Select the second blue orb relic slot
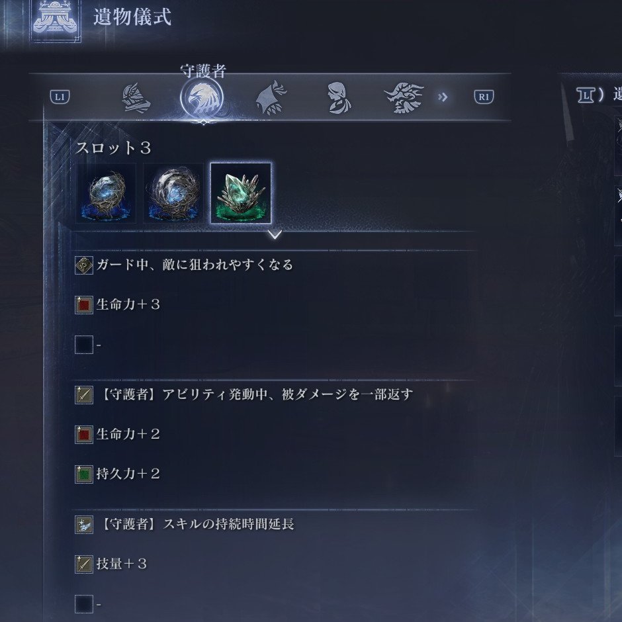 coord(173,193)
